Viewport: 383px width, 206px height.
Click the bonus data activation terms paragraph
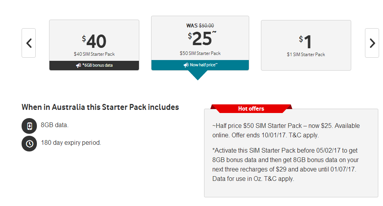coord(285,164)
